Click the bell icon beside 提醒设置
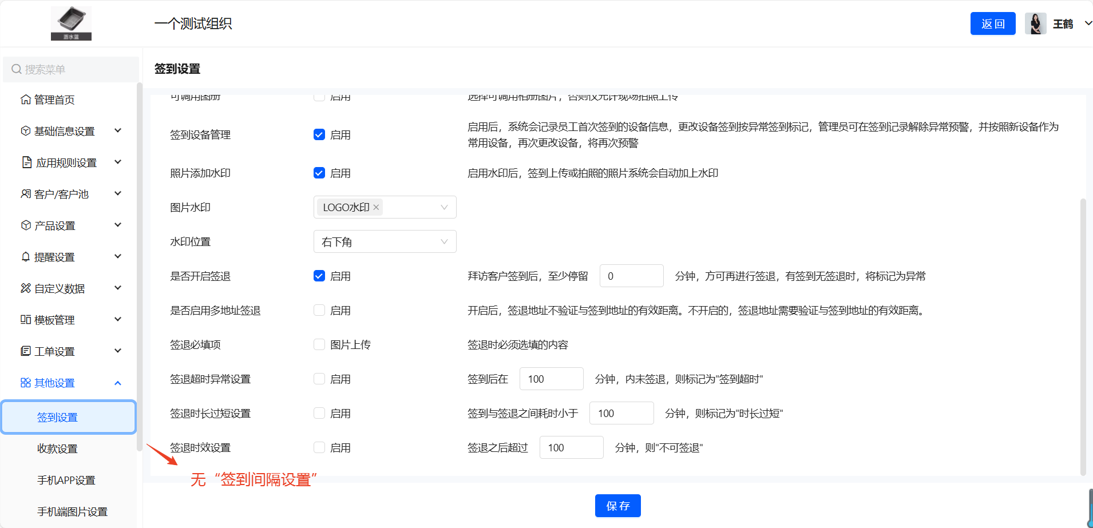Image resolution: width=1093 pixels, height=528 pixels. (x=25, y=257)
